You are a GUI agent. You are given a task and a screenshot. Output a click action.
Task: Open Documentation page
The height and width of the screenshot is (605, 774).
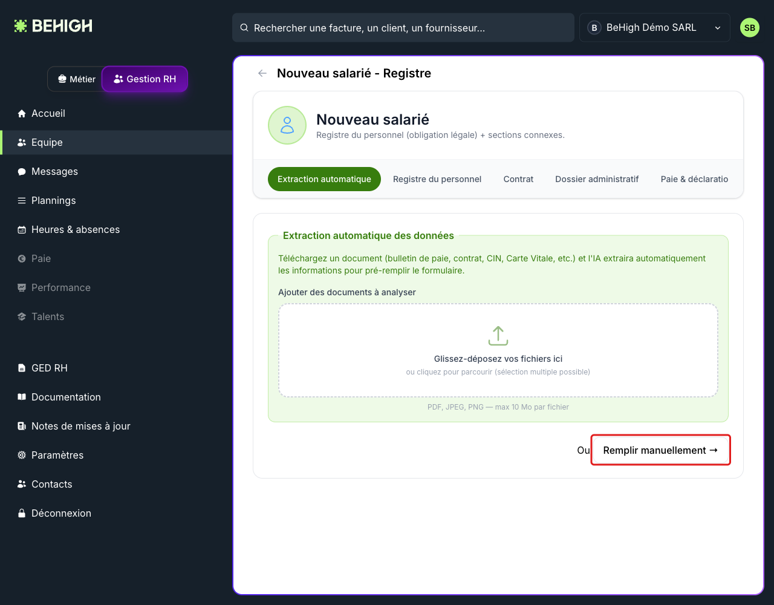pos(116,397)
